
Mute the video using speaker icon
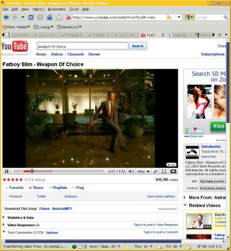click(131, 171)
